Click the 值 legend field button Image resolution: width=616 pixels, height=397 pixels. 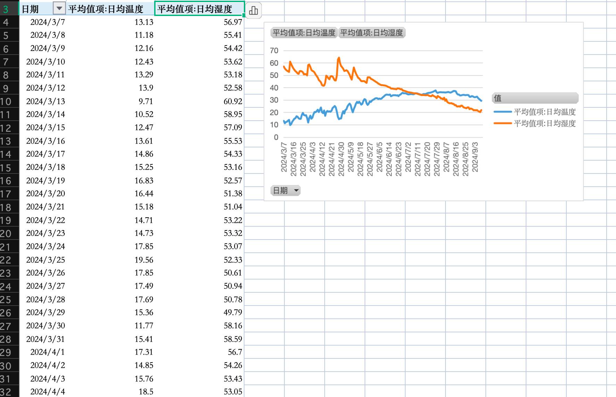[535, 98]
